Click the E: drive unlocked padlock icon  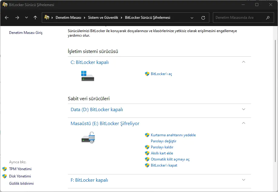pos(88,137)
